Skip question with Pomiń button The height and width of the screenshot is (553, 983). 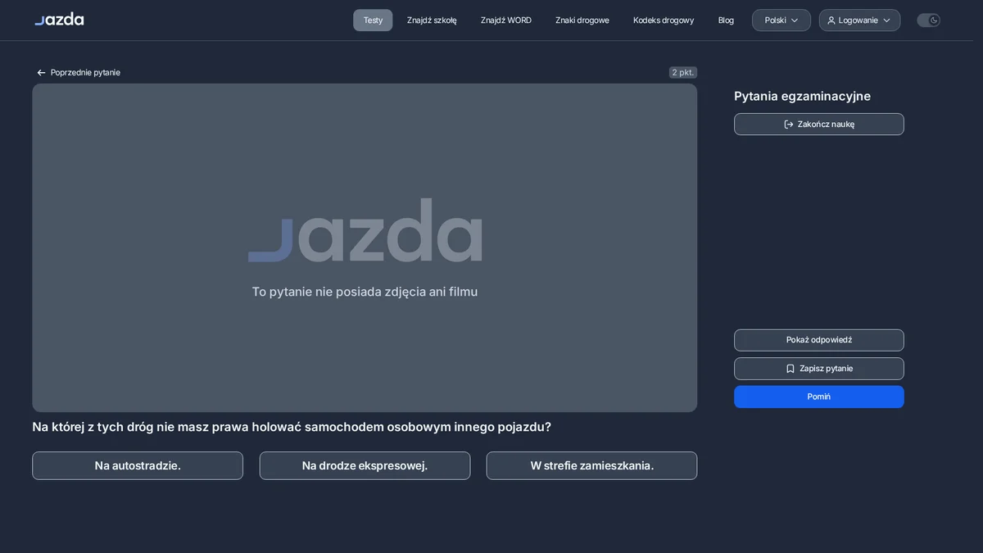[x=819, y=397]
